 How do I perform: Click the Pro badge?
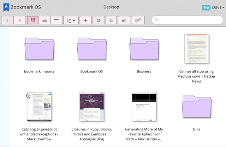pyautogui.click(x=206, y=7)
